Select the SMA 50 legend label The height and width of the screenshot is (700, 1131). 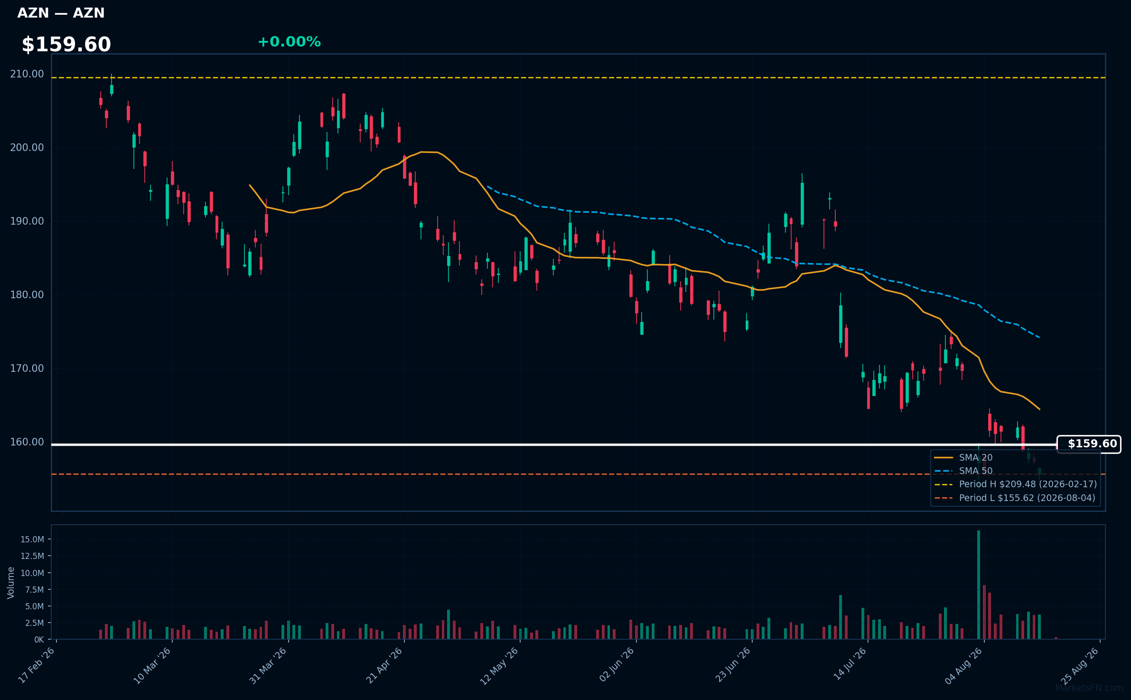click(x=976, y=471)
